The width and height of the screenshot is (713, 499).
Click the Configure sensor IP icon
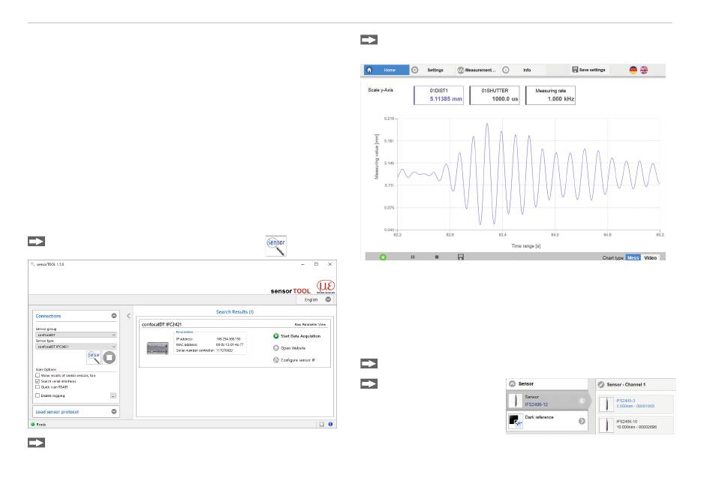click(276, 360)
